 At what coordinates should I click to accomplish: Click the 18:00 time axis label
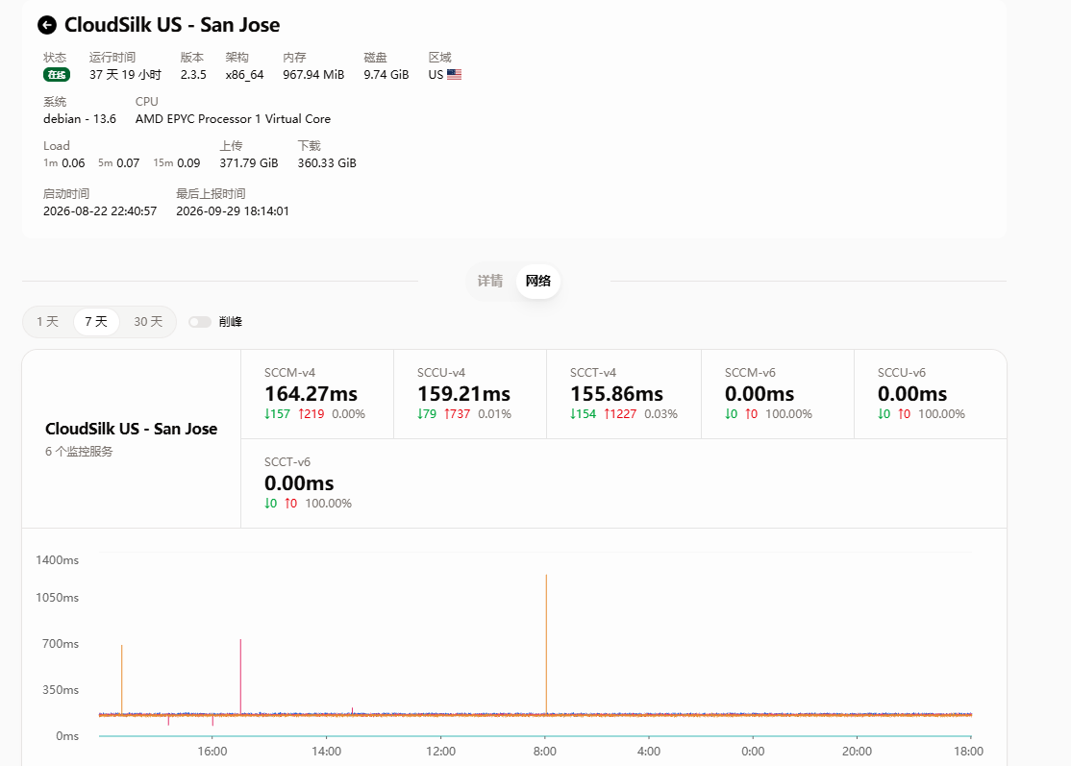pos(968,751)
